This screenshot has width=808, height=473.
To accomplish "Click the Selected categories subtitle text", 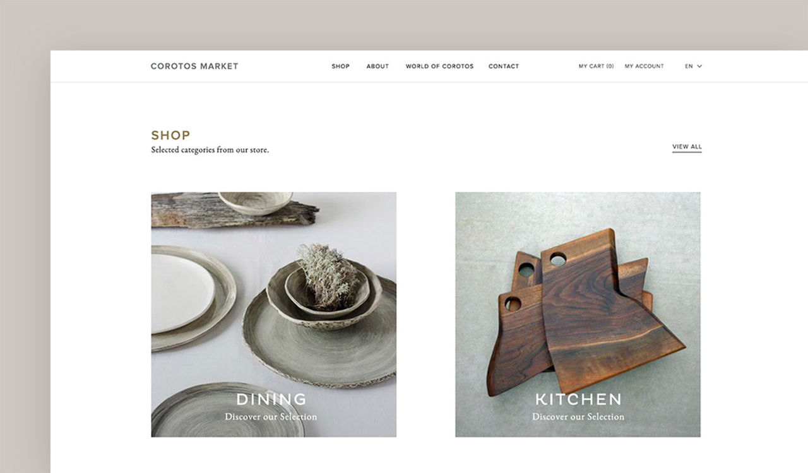I will tap(210, 150).
